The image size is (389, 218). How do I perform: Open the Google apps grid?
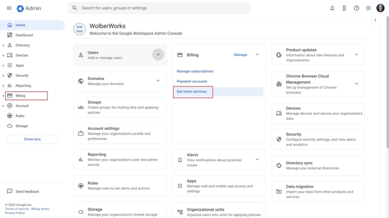tap(368, 8)
